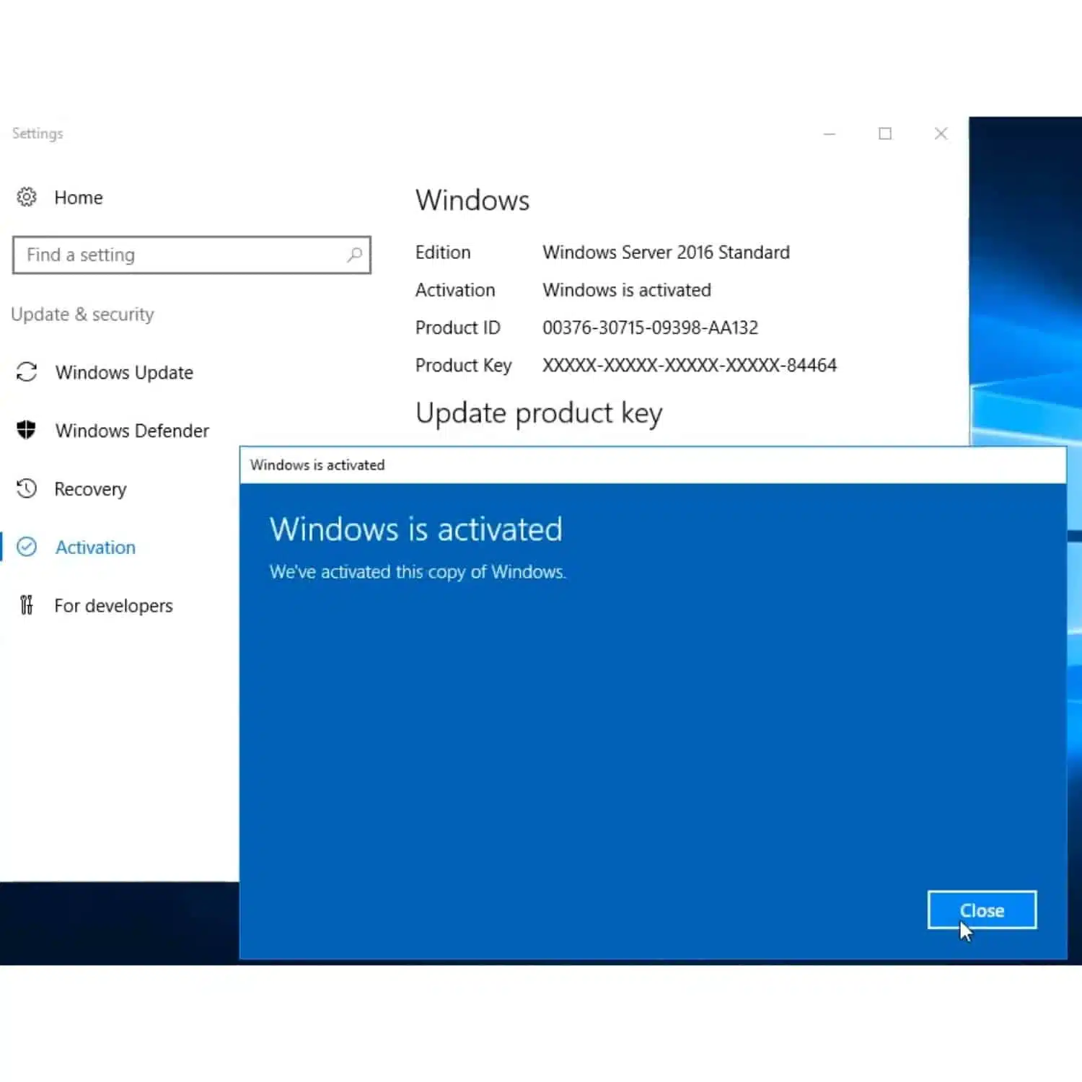Click the Product ID label
Image resolution: width=1082 pixels, height=1082 pixels.
457,327
